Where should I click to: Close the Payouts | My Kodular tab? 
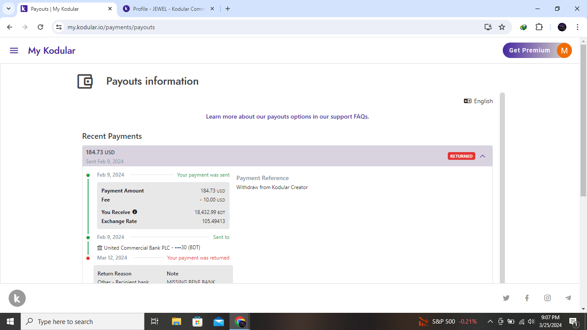point(110,9)
